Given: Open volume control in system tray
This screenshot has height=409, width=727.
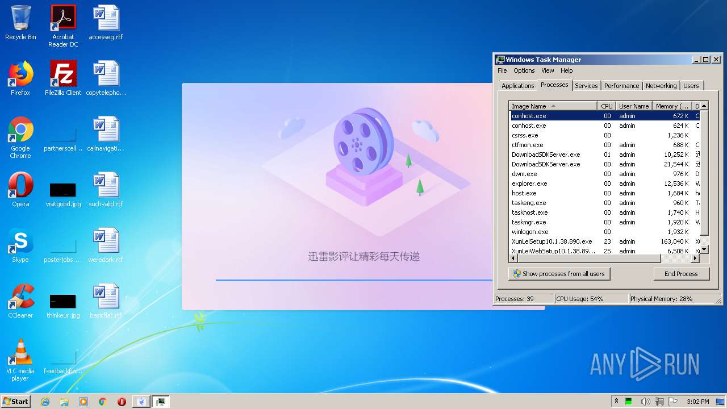Looking at the screenshot, I should pos(645,402).
